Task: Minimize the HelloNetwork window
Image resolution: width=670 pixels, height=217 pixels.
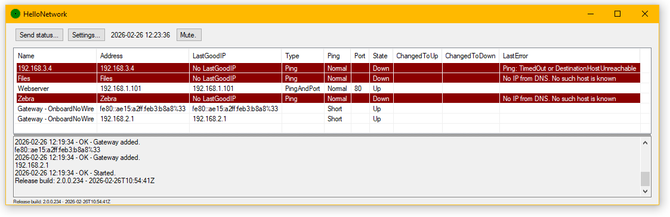Action: point(590,14)
